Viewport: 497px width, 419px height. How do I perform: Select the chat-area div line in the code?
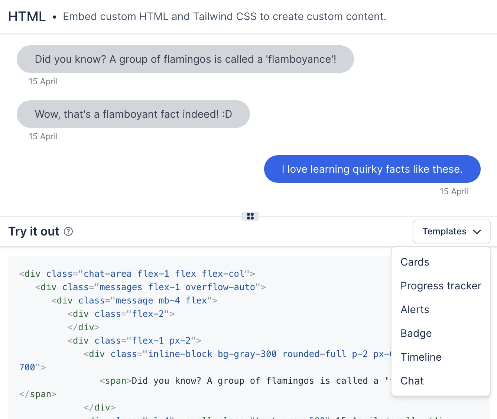coord(136,273)
